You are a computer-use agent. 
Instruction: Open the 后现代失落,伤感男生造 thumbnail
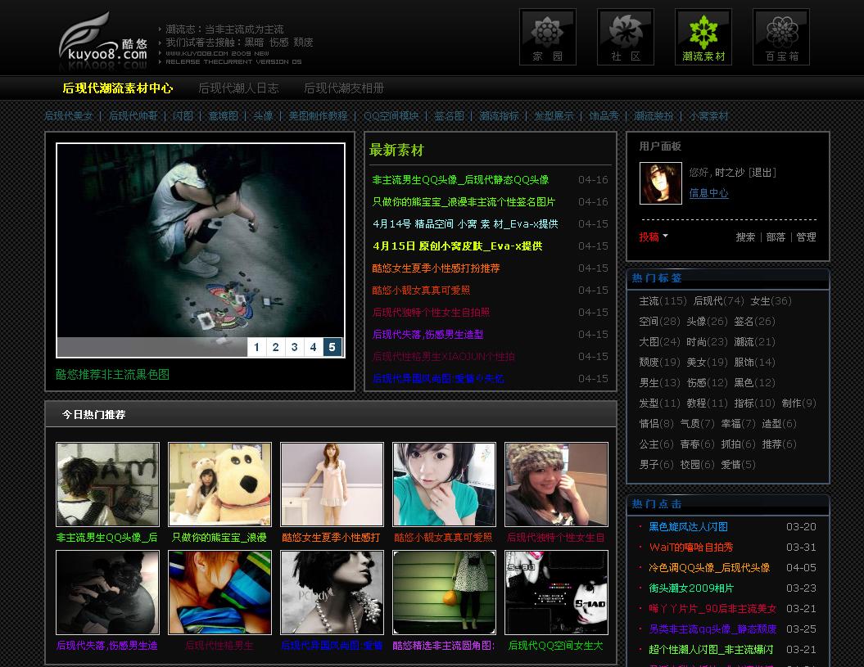pyautogui.click(x=107, y=593)
